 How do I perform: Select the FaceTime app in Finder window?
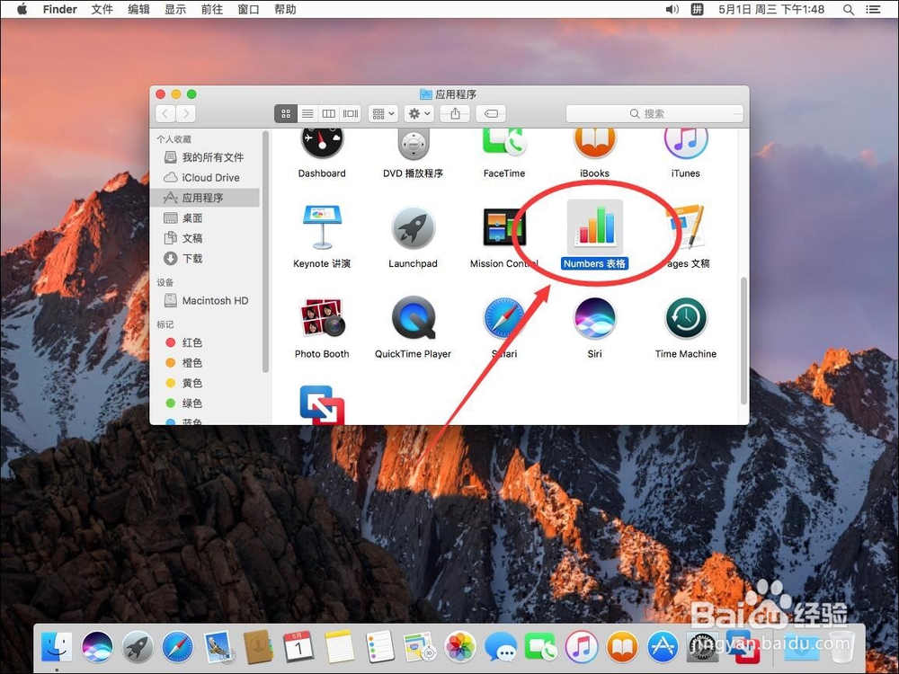504,143
